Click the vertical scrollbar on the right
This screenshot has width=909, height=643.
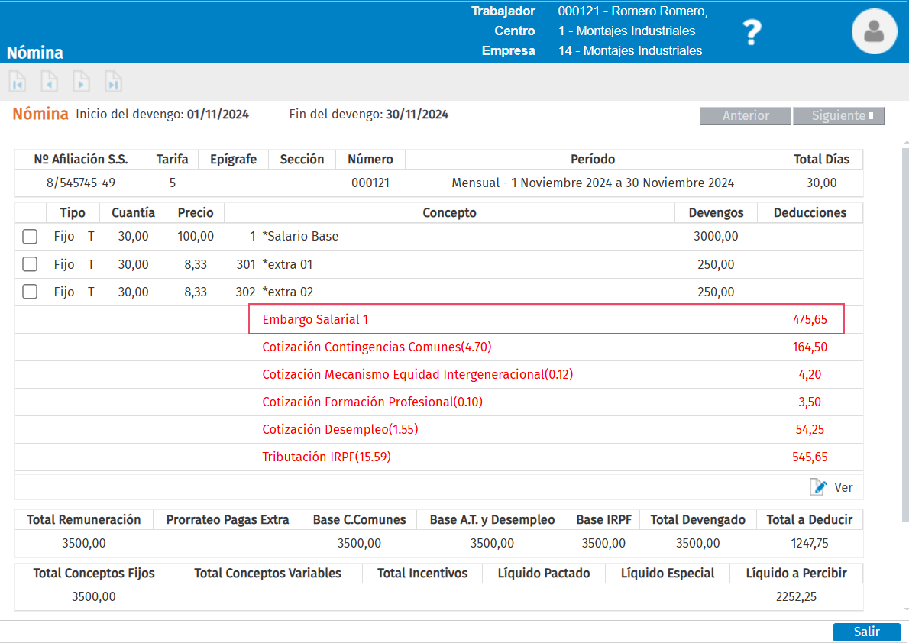coord(905,336)
